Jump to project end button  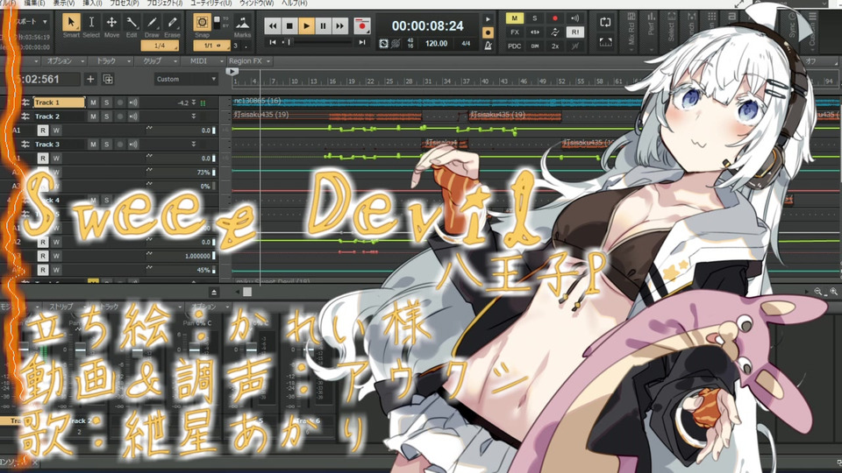click(x=362, y=42)
